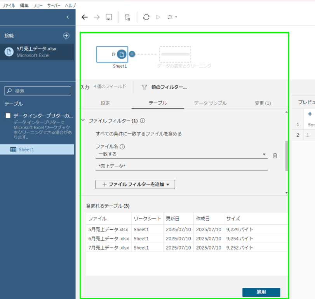Viewport: 315px width, 299px height.
Task: Select Sheet1 in the table list
Action: coord(26,149)
